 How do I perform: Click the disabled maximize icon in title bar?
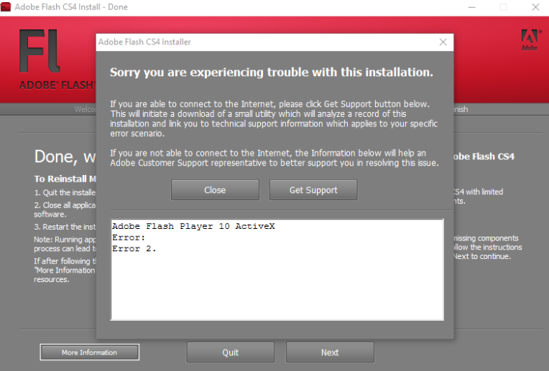point(503,7)
